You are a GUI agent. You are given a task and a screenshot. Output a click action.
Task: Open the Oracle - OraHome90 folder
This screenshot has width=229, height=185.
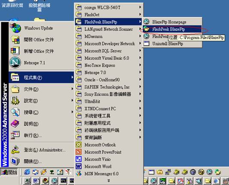point(108,80)
